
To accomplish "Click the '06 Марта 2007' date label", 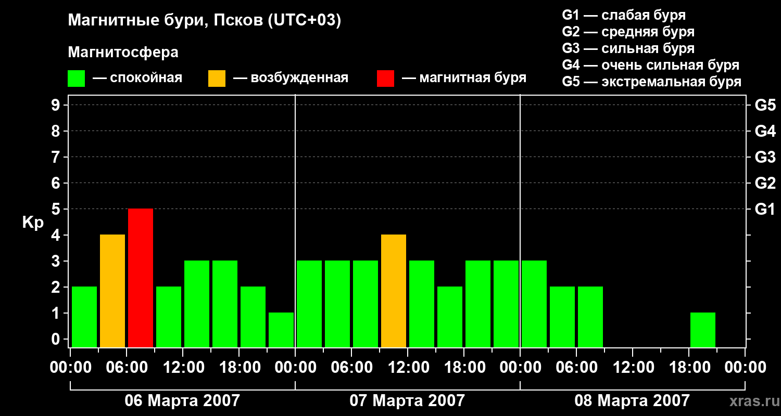I will click(x=182, y=400).
